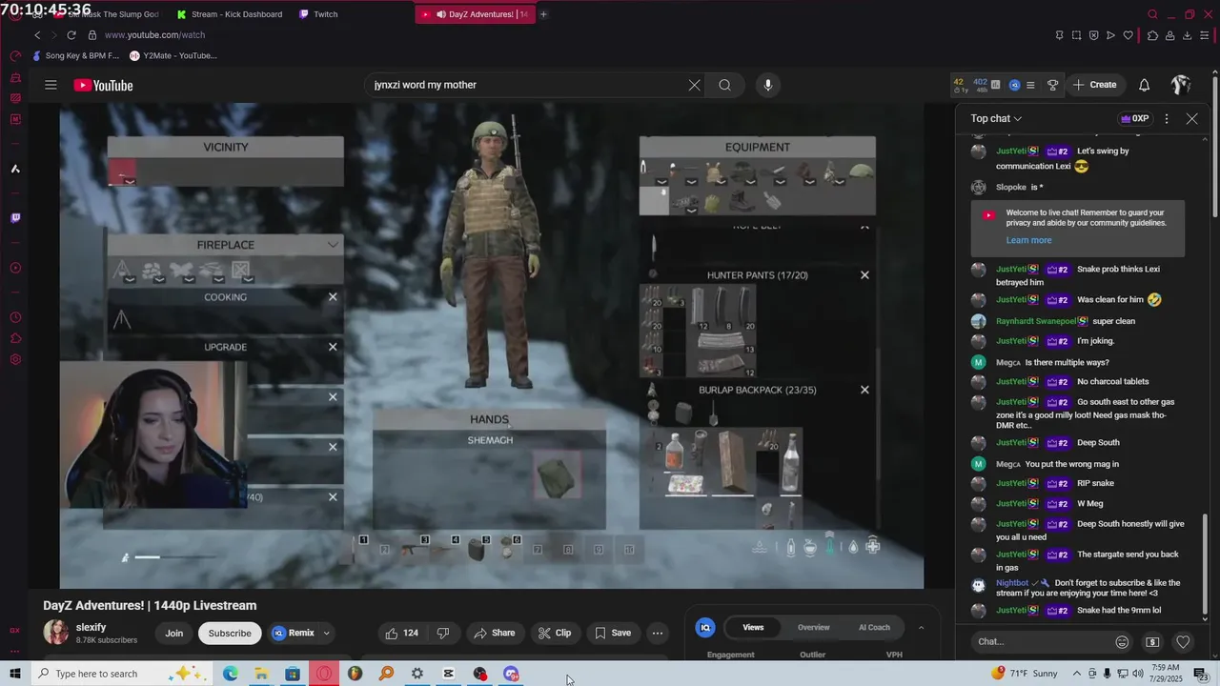Subscribe to slexify channel
The width and height of the screenshot is (1220, 686).
(230, 633)
